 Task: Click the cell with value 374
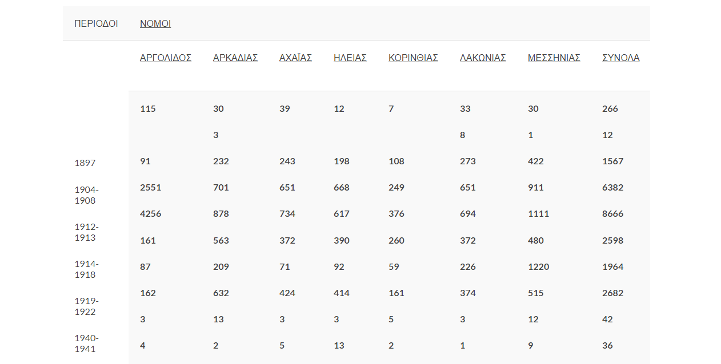(x=468, y=293)
